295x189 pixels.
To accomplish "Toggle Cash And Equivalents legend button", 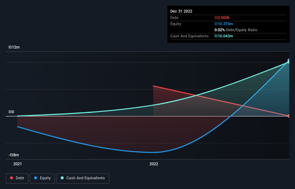I will point(83,178).
